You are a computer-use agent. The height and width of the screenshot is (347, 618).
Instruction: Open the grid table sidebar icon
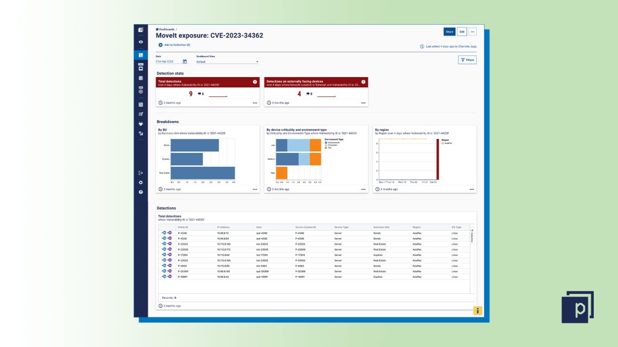click(141, 105)
